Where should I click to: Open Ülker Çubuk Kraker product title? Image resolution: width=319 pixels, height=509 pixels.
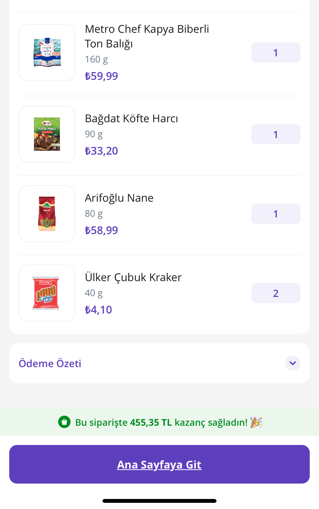[x=133, y=277]
